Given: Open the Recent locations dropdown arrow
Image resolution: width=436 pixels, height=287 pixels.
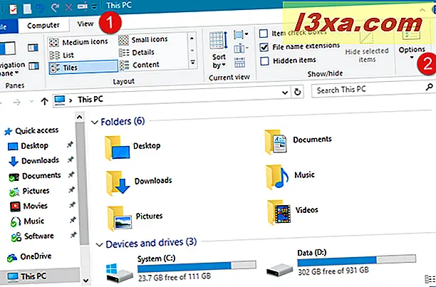Looking at the screenshot, I should 31,102.
